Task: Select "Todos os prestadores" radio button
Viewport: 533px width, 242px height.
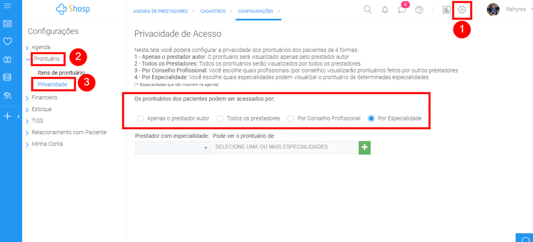Action: [x=220, y=119]
